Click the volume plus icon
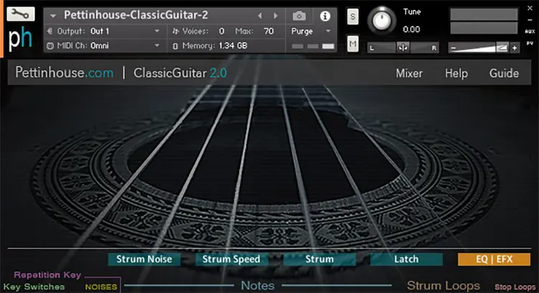Viewport: 539px width, 293px height. pos(515,48)
